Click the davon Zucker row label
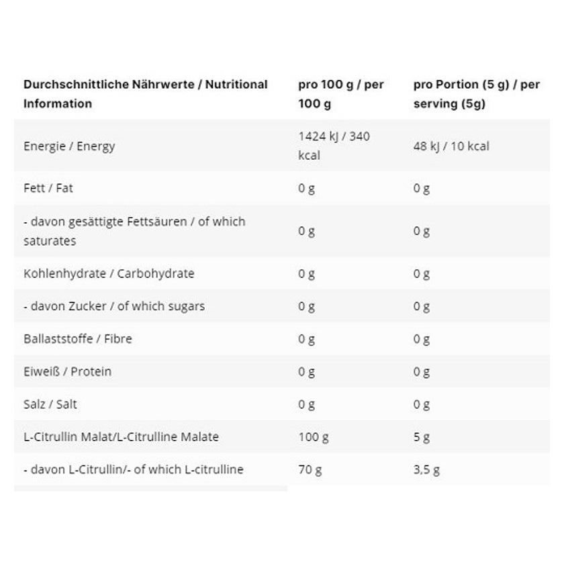This screenshot has width=564, height=564. [114, 306]
